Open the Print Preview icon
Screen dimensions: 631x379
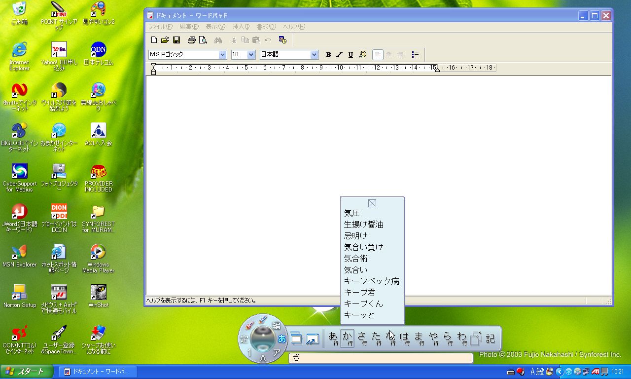coord(203,40)
